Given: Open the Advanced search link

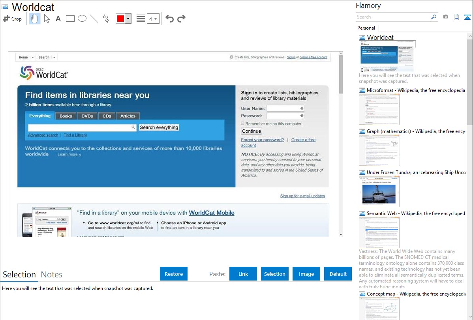Looking at the screenshot, I should pos(43,135).
